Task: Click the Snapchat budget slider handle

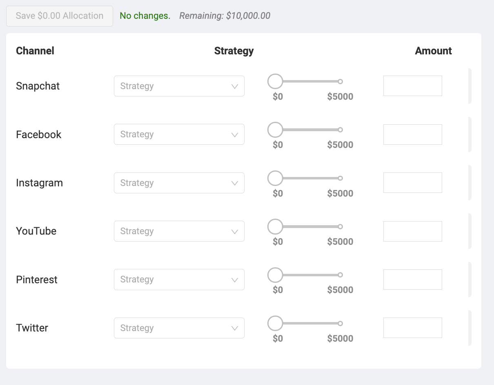Action: click(275, 81)
